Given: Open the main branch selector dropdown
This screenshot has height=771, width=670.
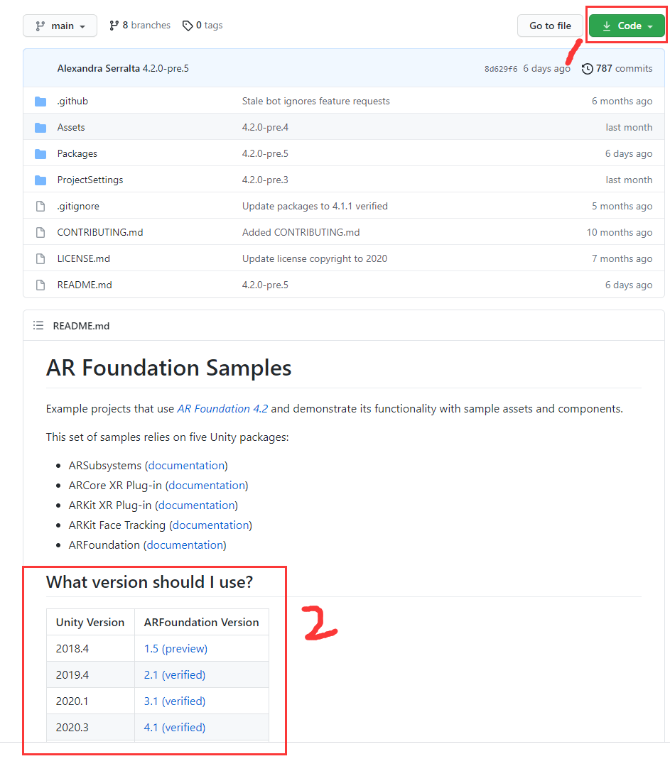Looking at the screenshot, I should [60, 25].
